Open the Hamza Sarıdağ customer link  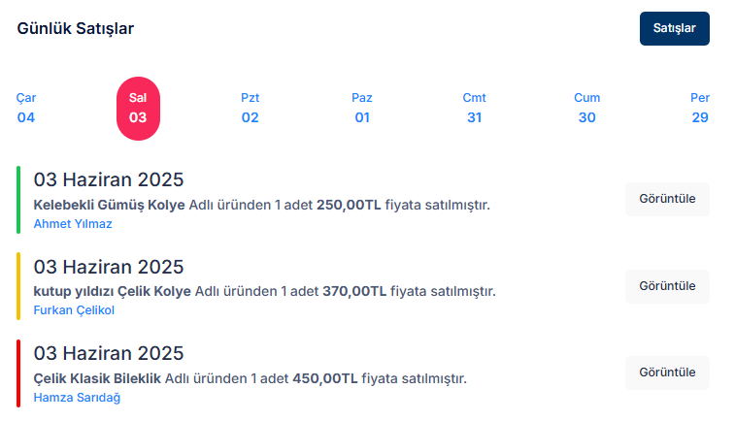coord(77,397)
